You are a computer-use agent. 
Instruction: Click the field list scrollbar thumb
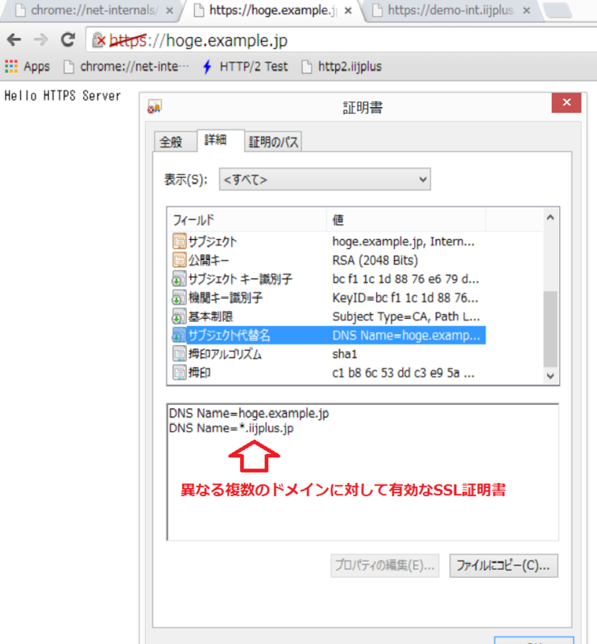click(550, 329)
